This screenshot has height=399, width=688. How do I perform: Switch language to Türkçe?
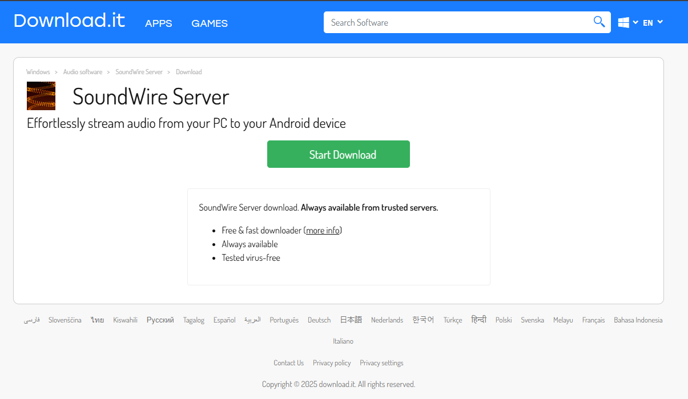coord(453,320)
